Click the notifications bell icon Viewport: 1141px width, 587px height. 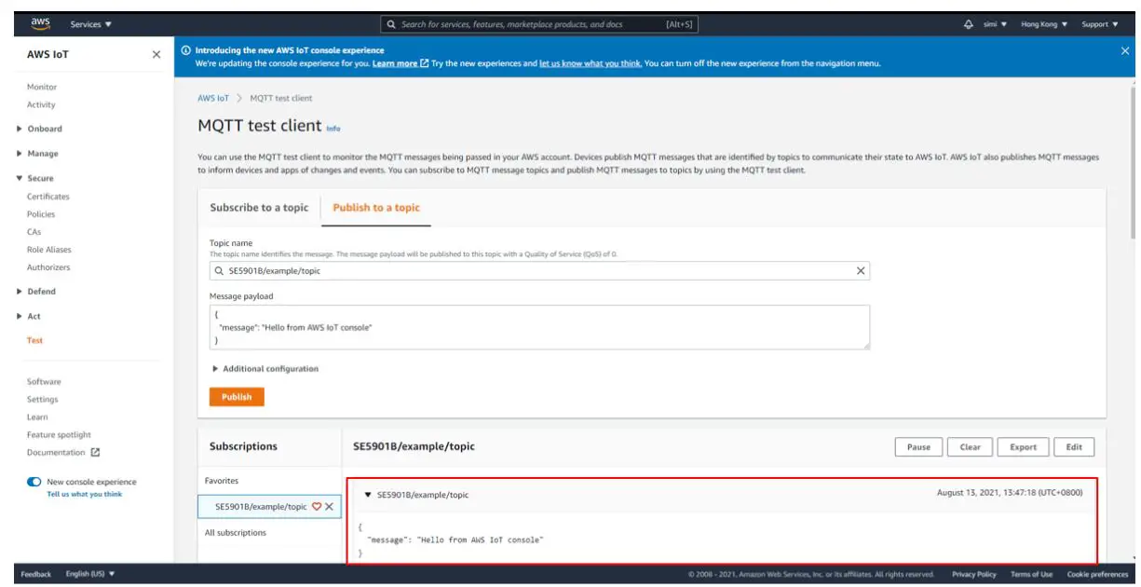point(969,24)
